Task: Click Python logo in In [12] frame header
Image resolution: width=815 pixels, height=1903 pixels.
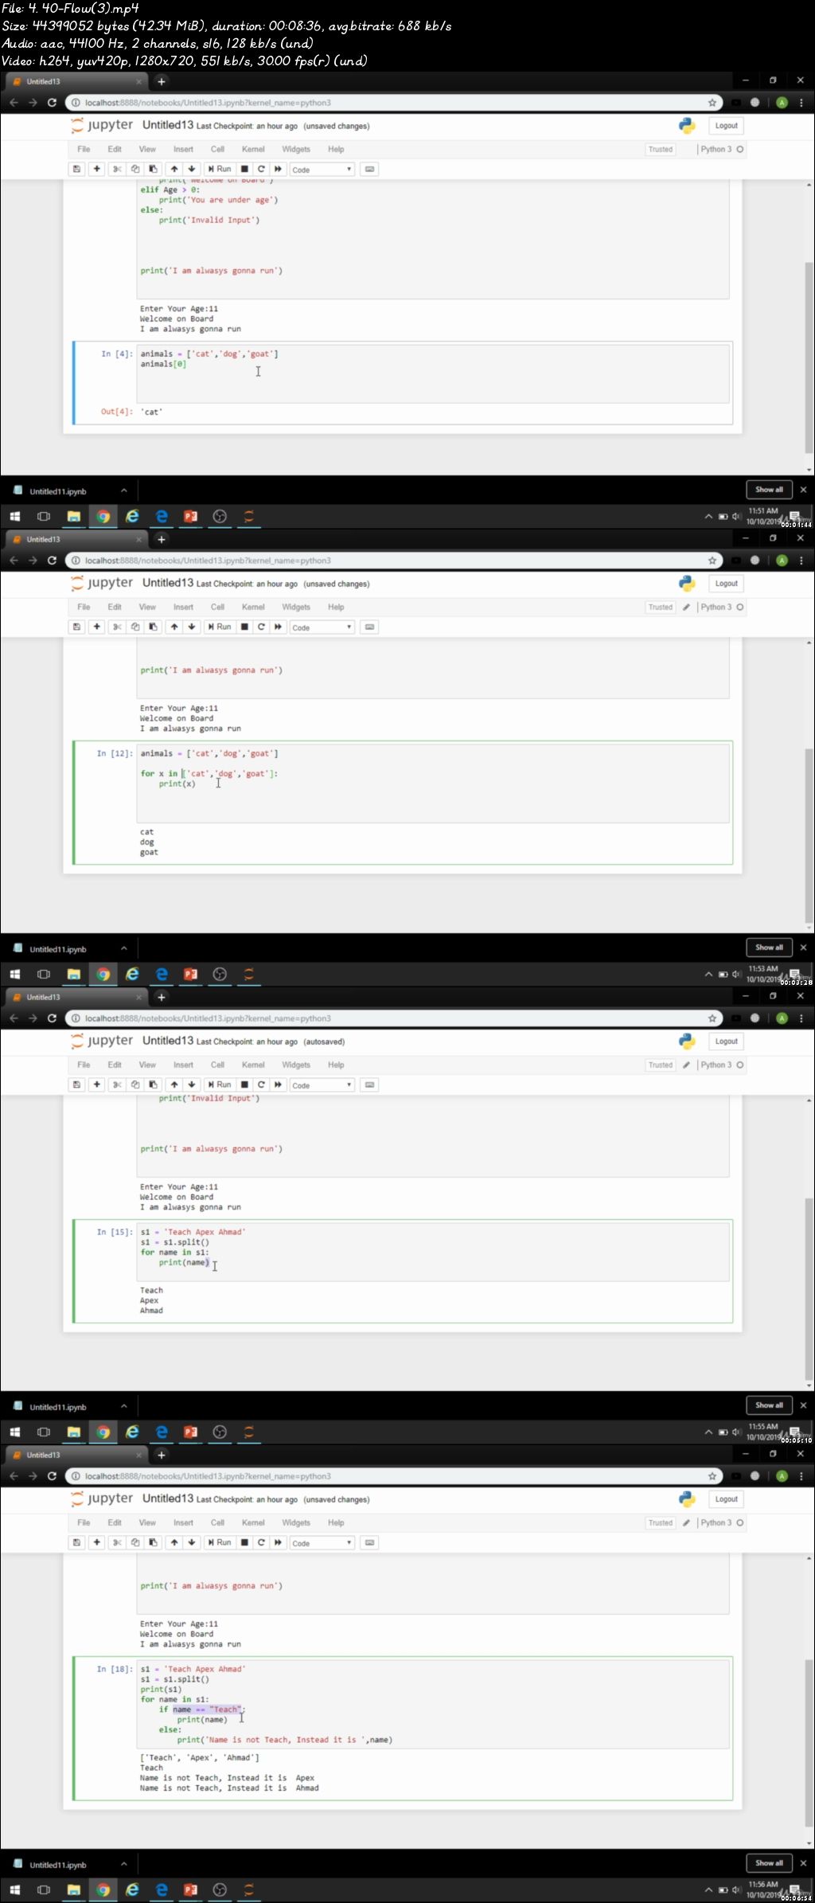Action: 687,584
